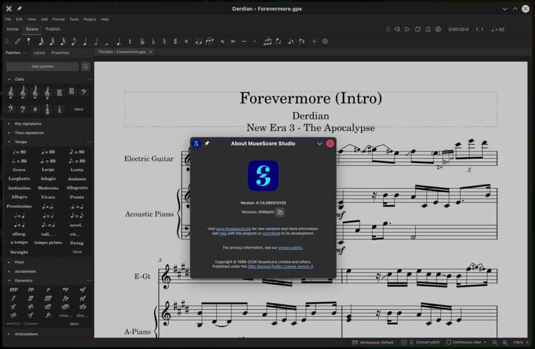This screenshot has height=349, width=535.
Task: Choose the 64th note duration
Action: point(41,42)
